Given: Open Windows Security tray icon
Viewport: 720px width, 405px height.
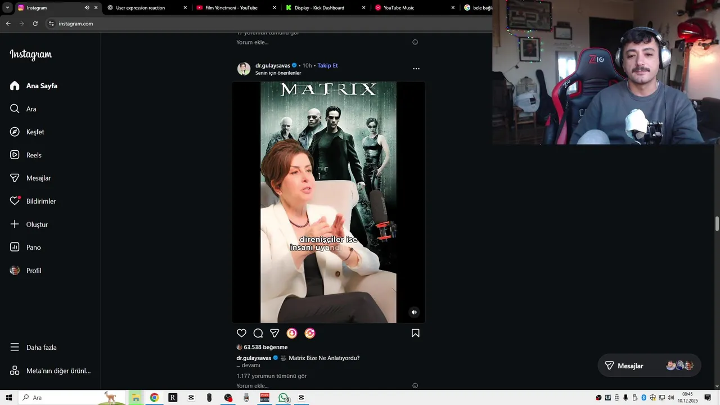Looking at the screenshot, I should click(x=653, y=398).
